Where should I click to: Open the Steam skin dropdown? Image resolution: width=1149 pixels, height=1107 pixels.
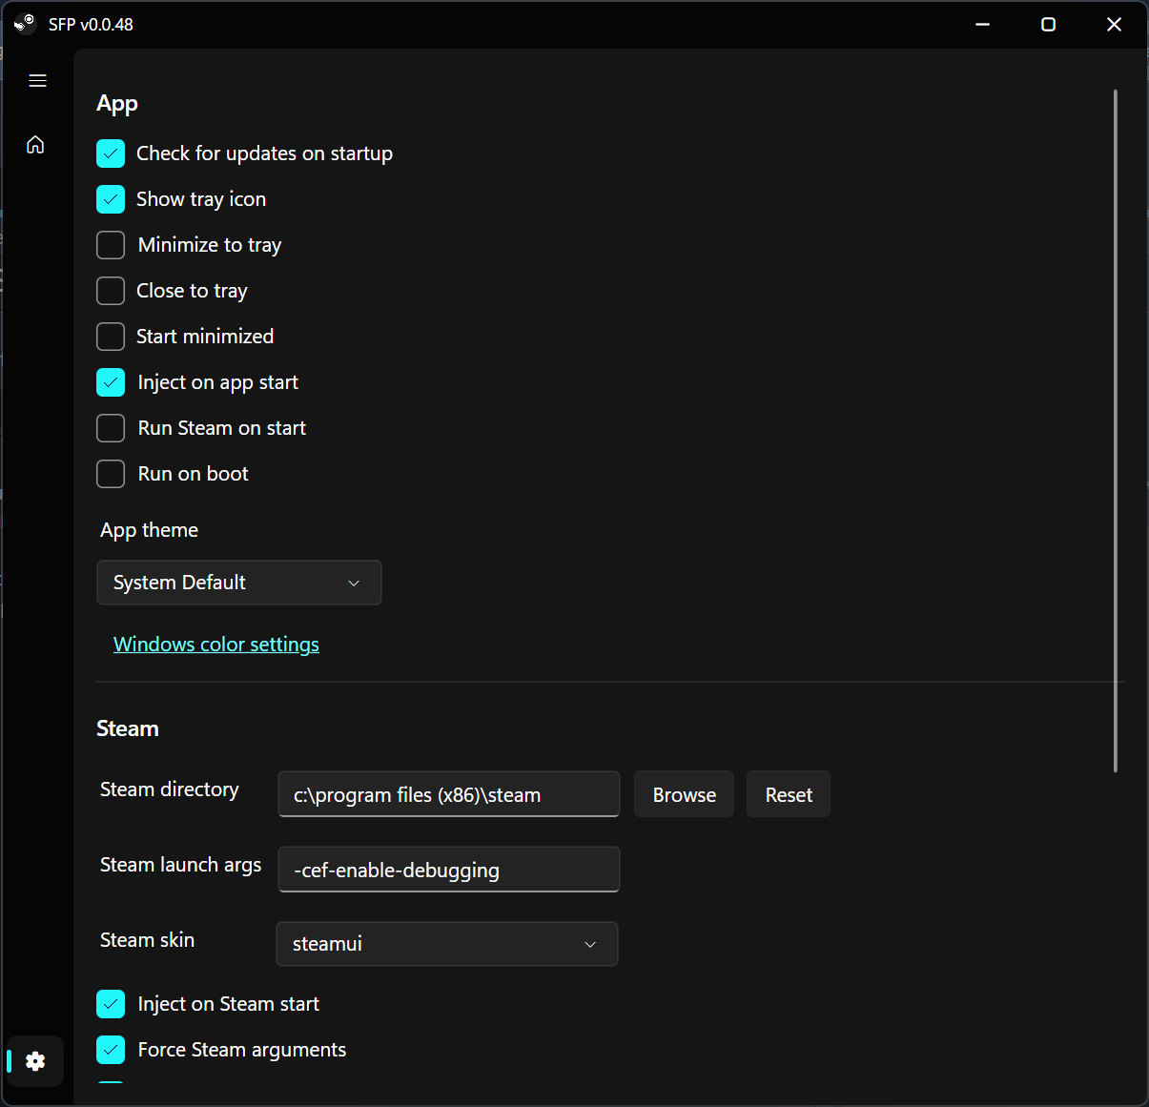tap(446, 944)
